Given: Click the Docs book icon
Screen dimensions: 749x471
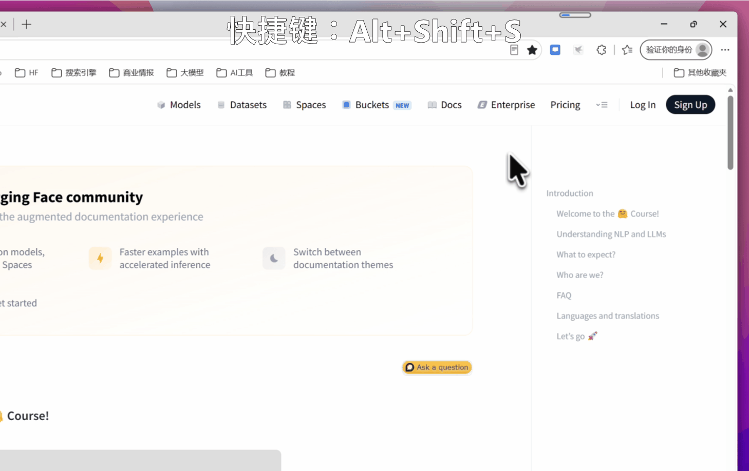Looking at the screenshot, I should tap(432, 105).
